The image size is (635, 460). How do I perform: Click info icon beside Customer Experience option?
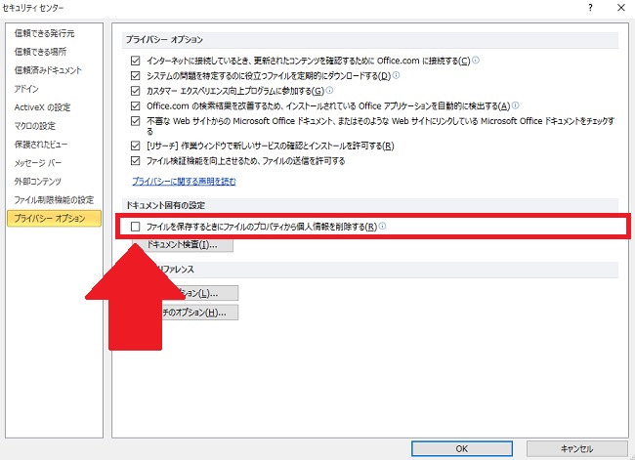[329, 90]
